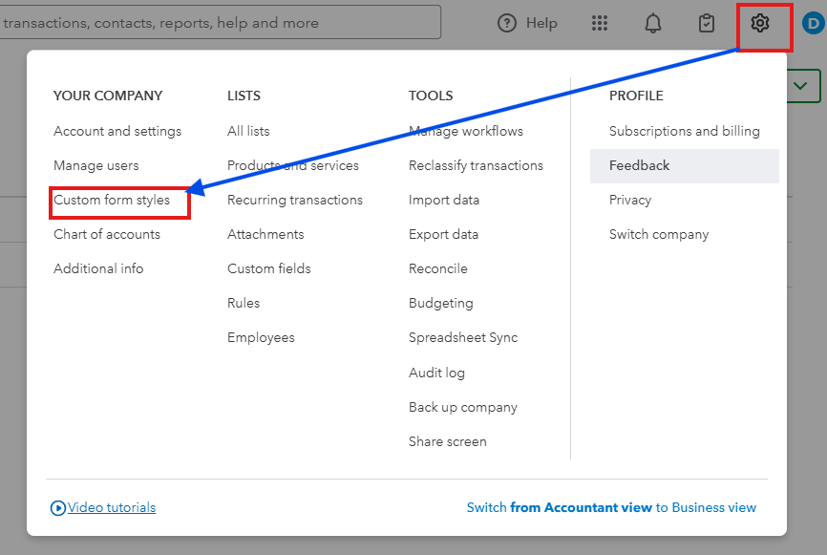Open Subscriptions and billing

[x=685, y=132]
